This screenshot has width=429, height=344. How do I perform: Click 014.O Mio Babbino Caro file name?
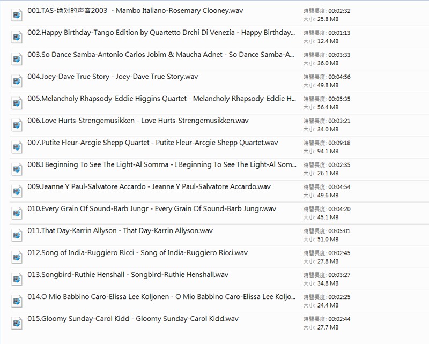point(161,297)
